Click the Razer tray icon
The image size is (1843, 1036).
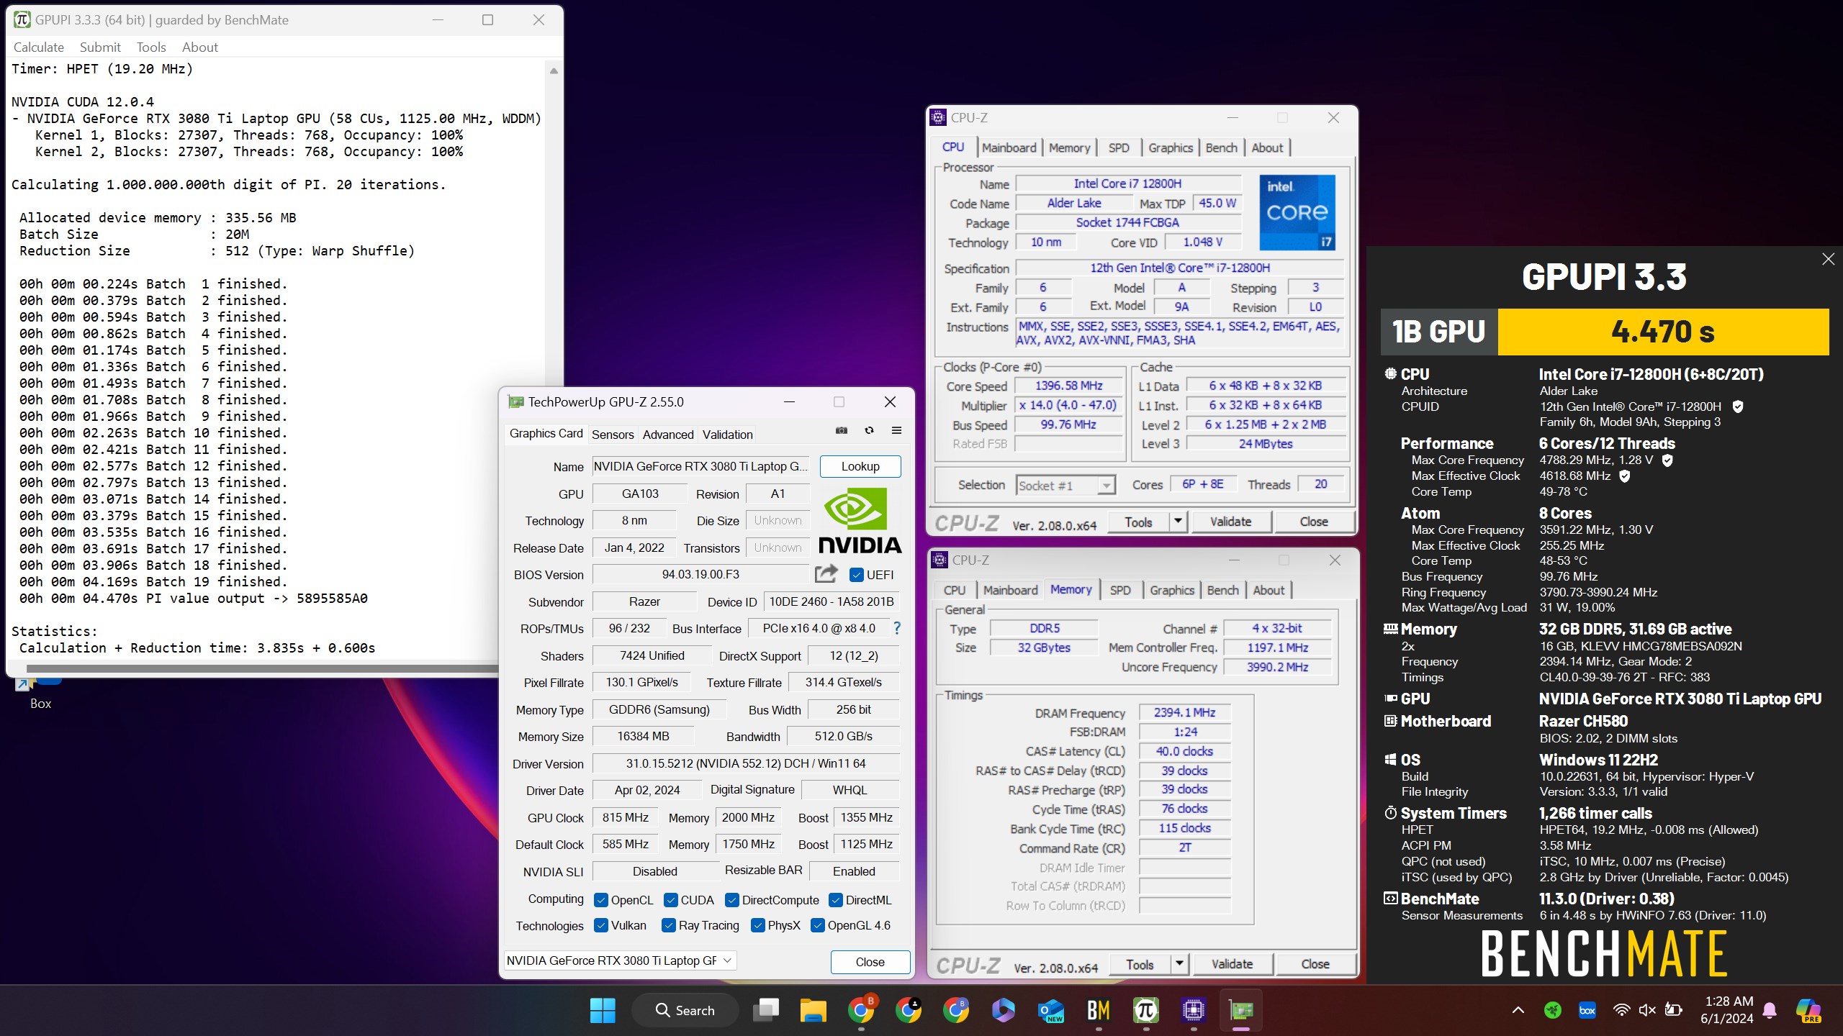point(1553,1010)
